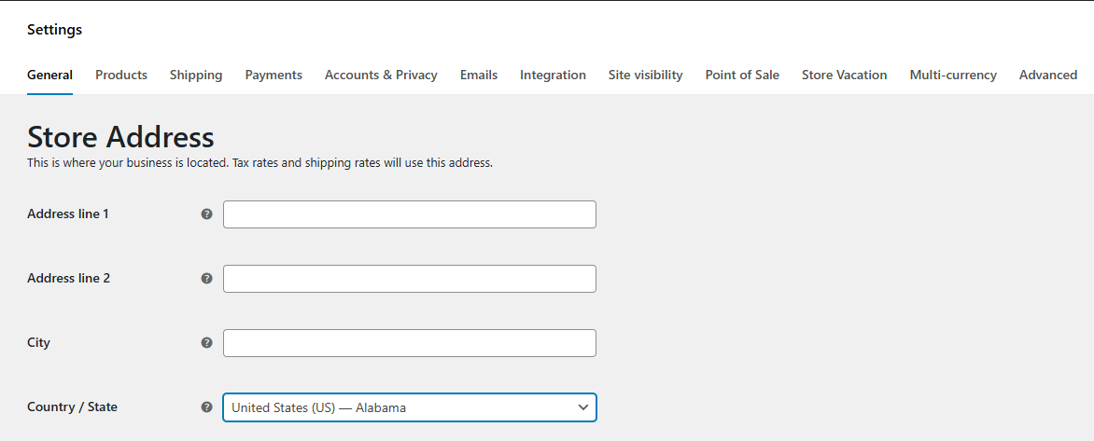This screenshot has width=1094, height=441.
Task: Open the Site visibility tab
Action: coord(645,75)
